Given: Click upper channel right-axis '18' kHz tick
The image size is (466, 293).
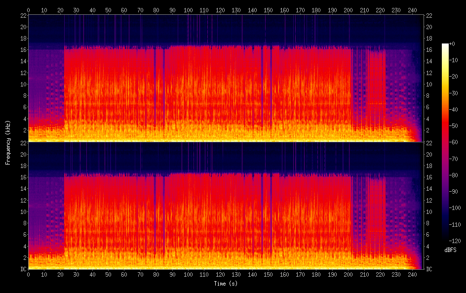Looking at the screenshot, I should pyautogui.click(x=429, y=39).
